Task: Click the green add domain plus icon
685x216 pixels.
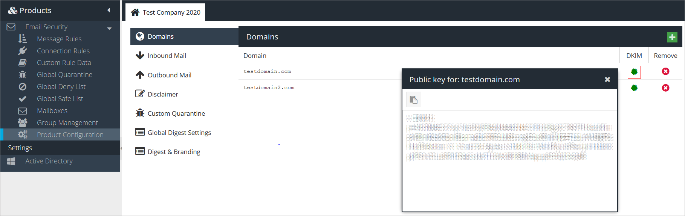Action: pos(672,37)
